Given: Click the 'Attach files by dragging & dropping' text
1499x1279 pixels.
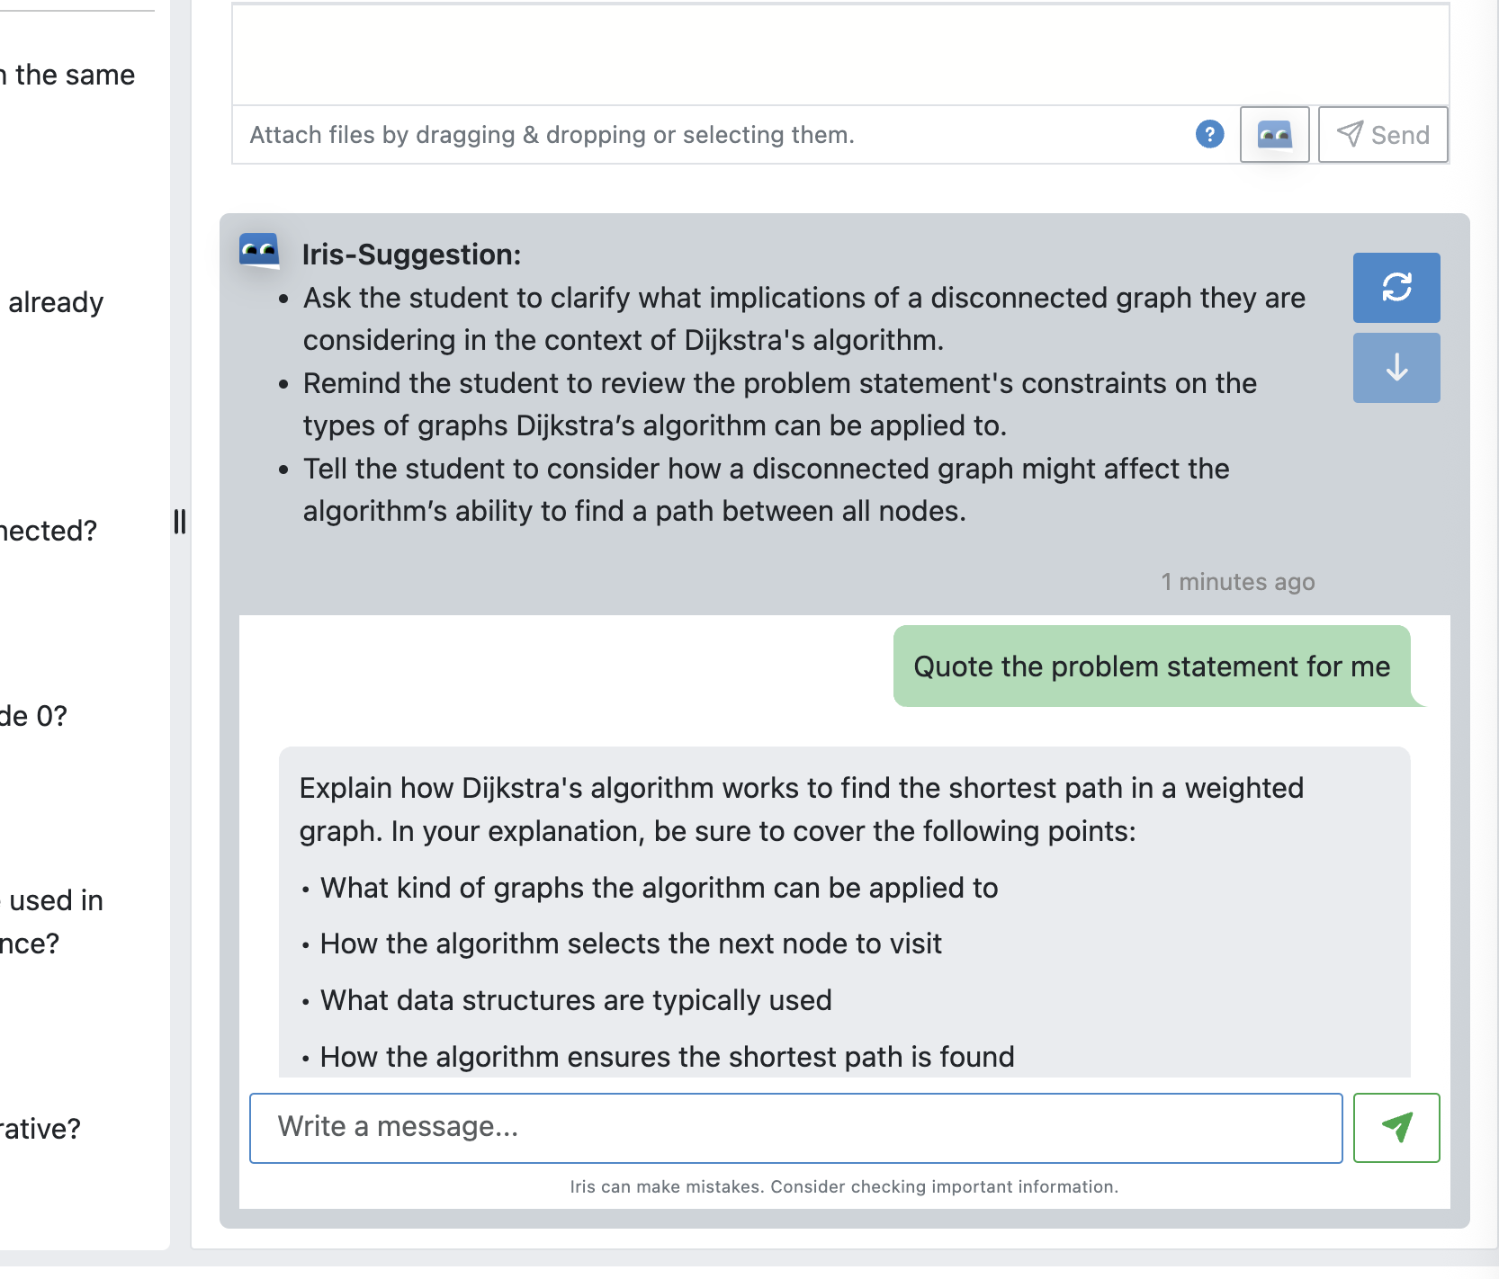Looking at the screenshot, I should [552, 135].
